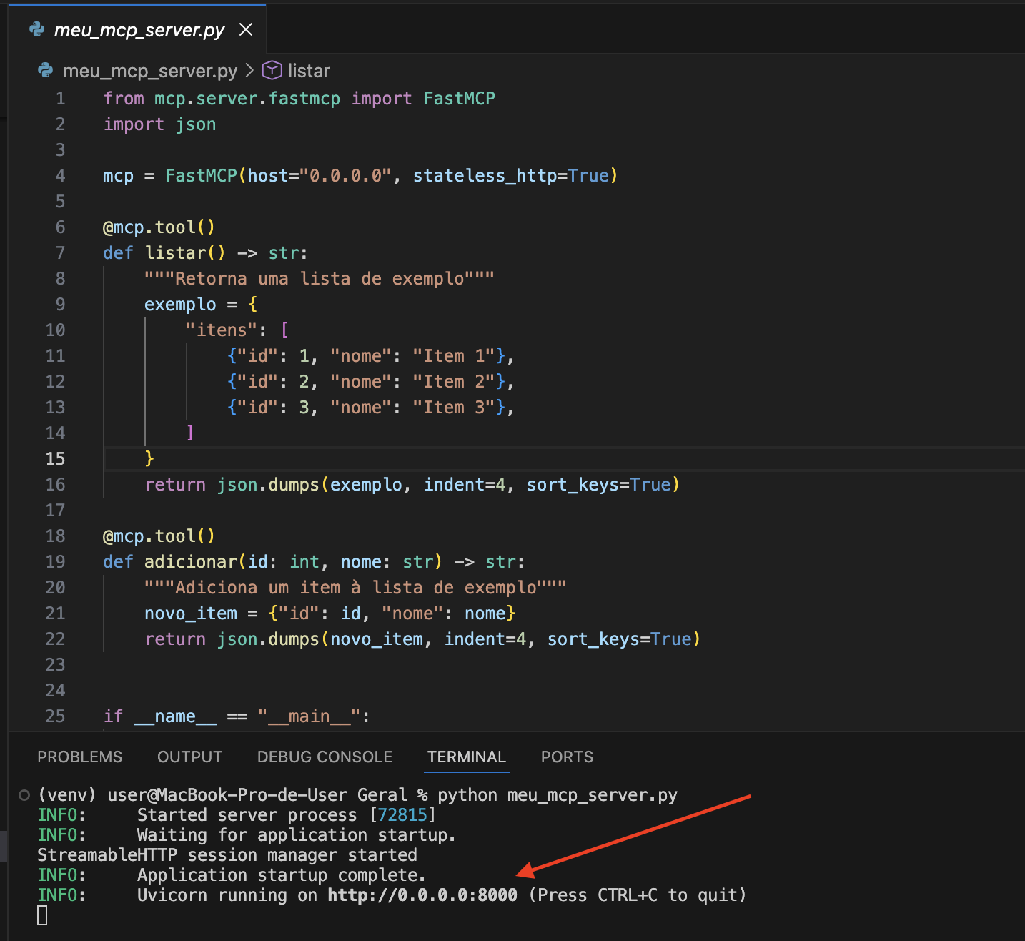This screenshot has height=941, width=1025.
Task: Click '(Press CTRL+C to quit)' in terminal
Action: click(x=638, y=895)
